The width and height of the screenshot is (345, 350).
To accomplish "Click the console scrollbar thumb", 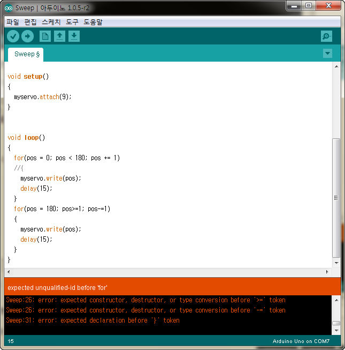I will coord(336,323).
